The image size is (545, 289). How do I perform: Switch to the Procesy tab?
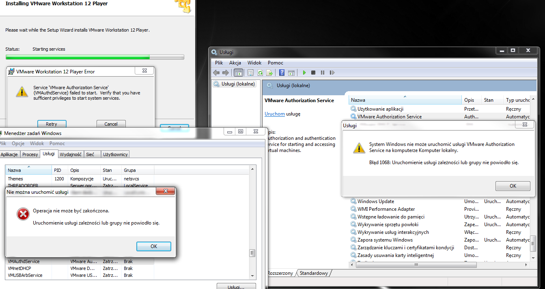(30, 154)
